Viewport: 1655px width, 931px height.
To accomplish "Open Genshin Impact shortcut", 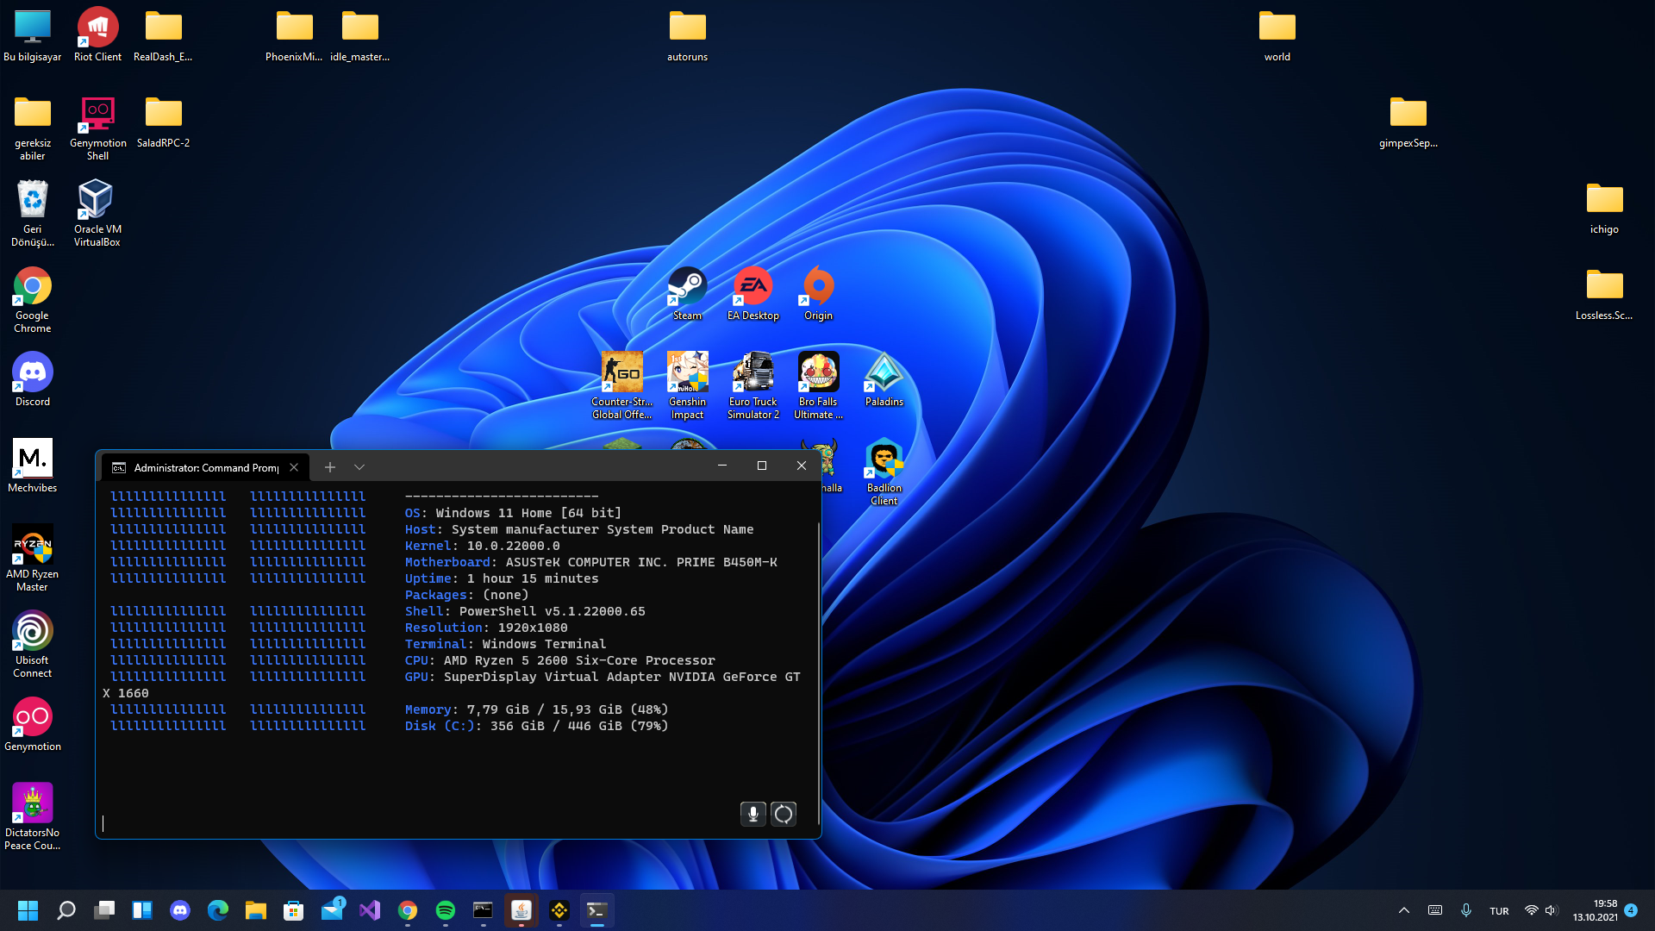I will coord(687,385).
